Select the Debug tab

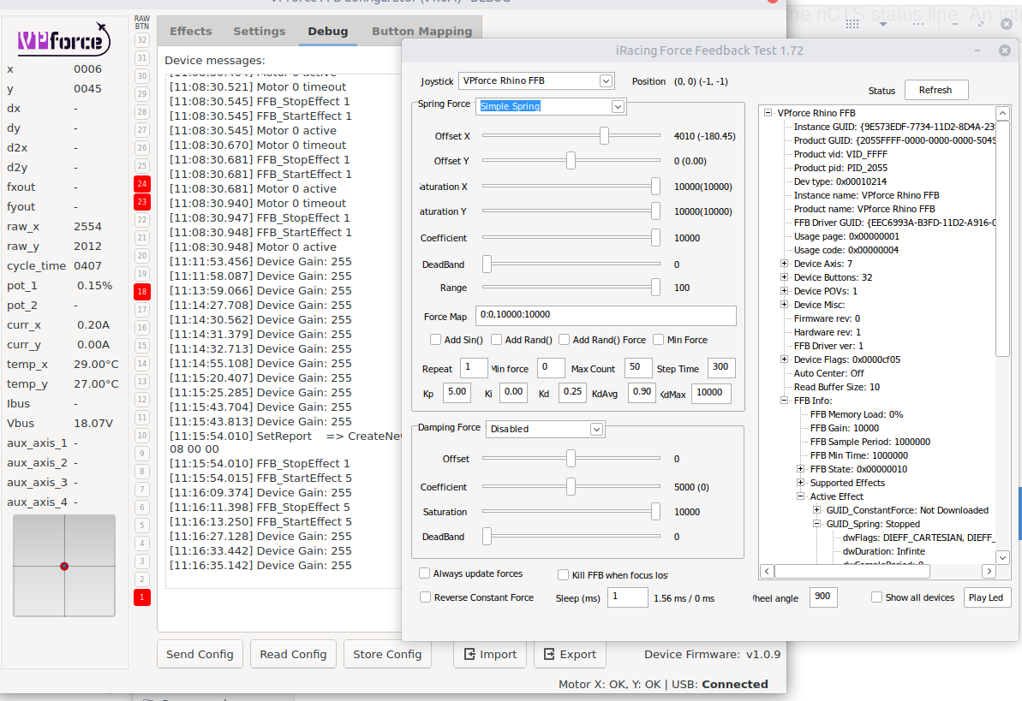coord(328,32)
